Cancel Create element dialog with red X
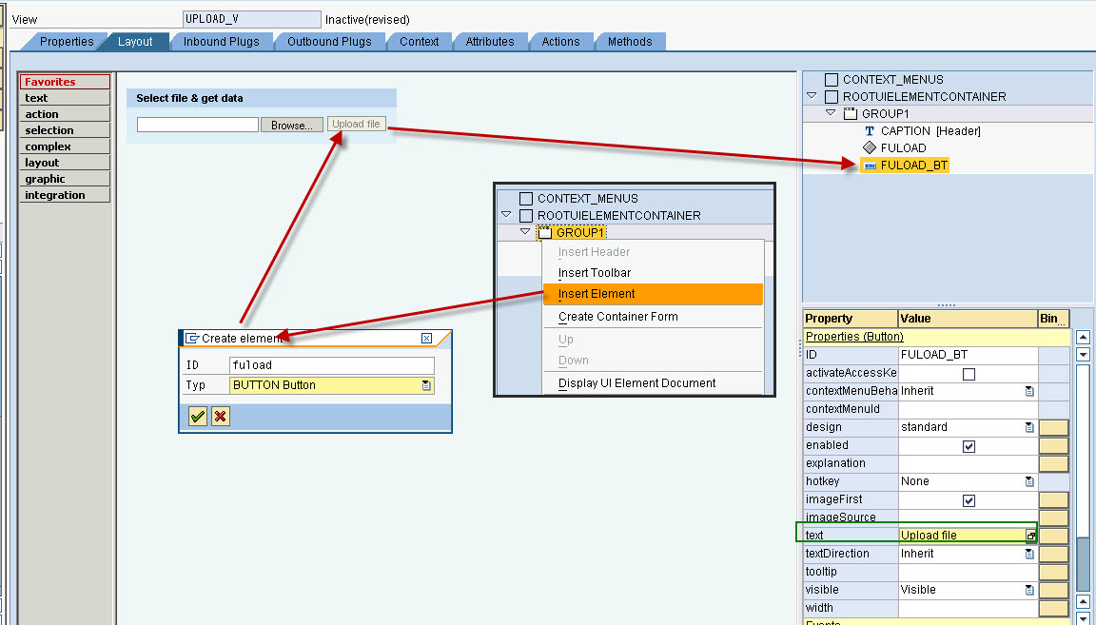1096x625 pixels. pos(219,416)
